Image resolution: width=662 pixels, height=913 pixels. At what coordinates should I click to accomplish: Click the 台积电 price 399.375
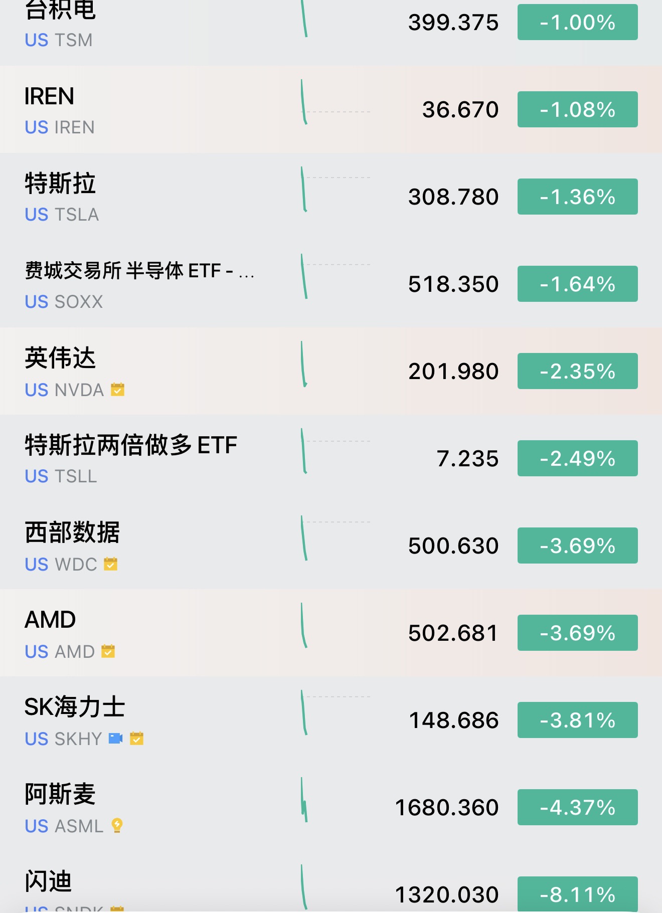pos(453,22)
